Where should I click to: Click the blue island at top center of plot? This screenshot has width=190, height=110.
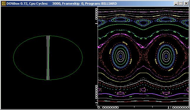coord(143,23)
